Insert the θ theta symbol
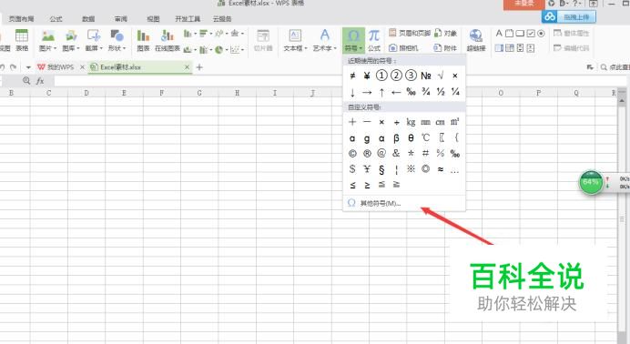 pos(411,138)
